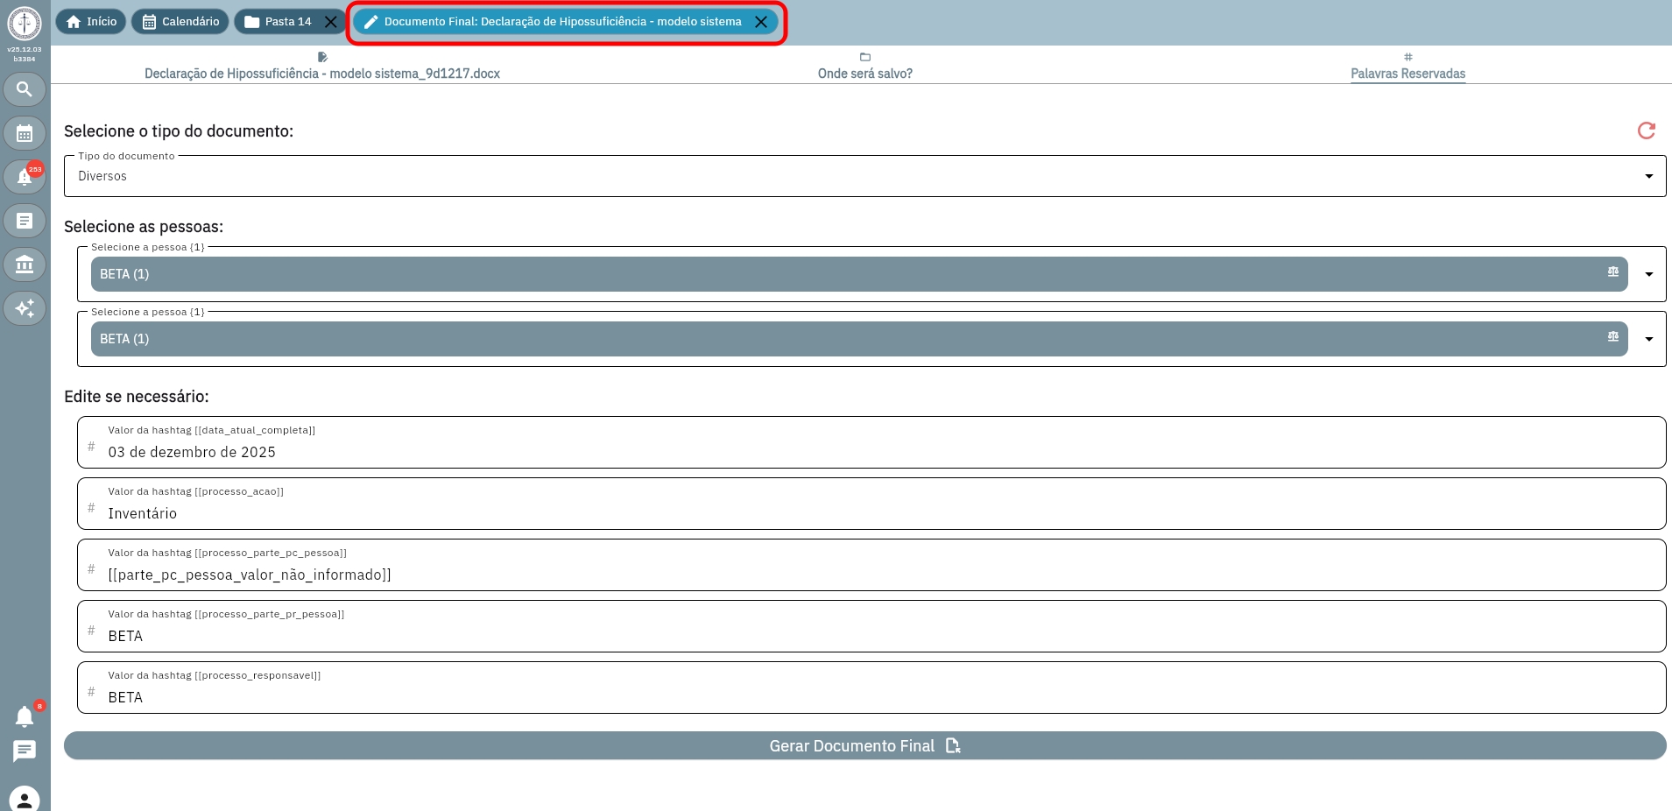This screenshot has height=811, width=1672.
Task: Expand the second pessoa selection dropdown arrow
Action: [x=1648, y=339]
